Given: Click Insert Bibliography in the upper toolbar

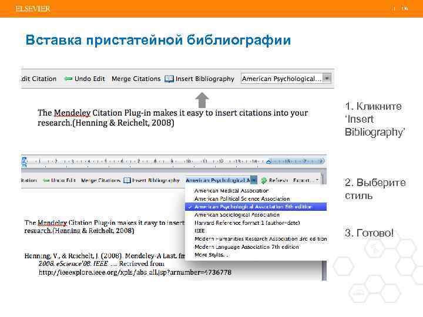Looking at the screenshot, I should coord(205,79).
